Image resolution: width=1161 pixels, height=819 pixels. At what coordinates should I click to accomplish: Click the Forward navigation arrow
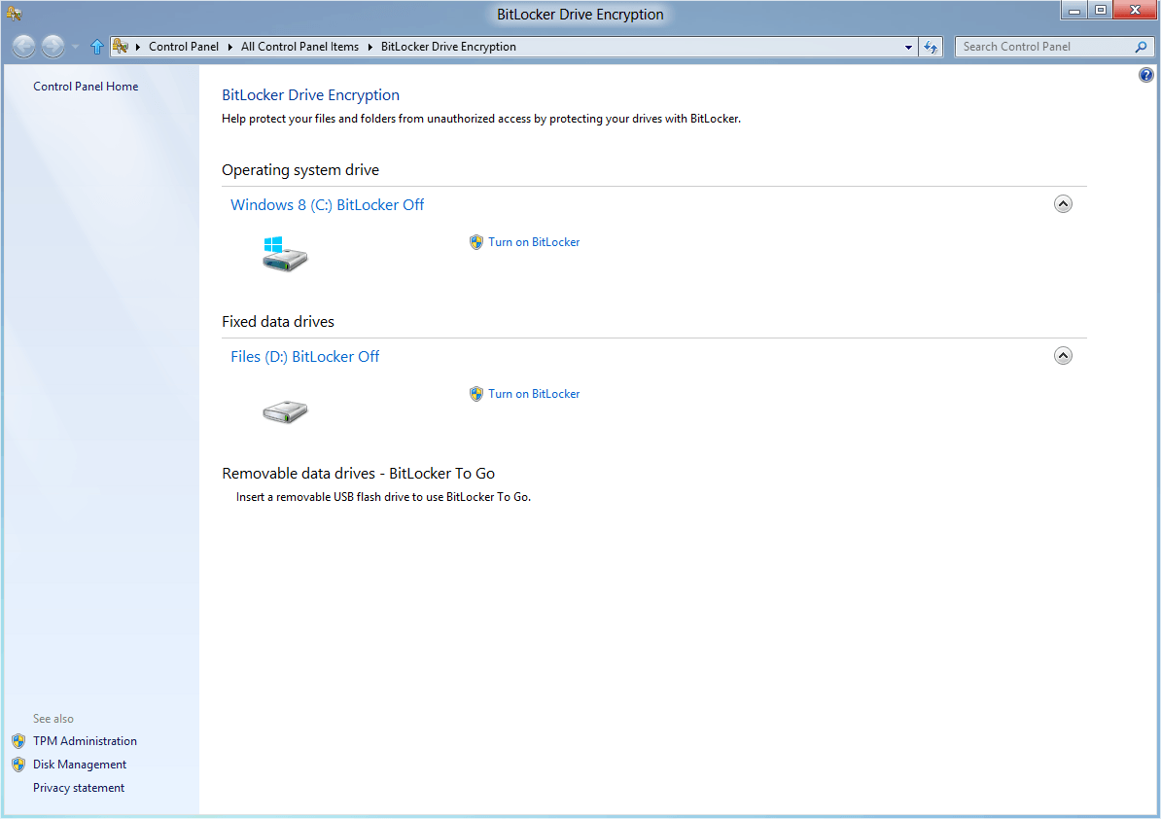click(x=53, y=47)
